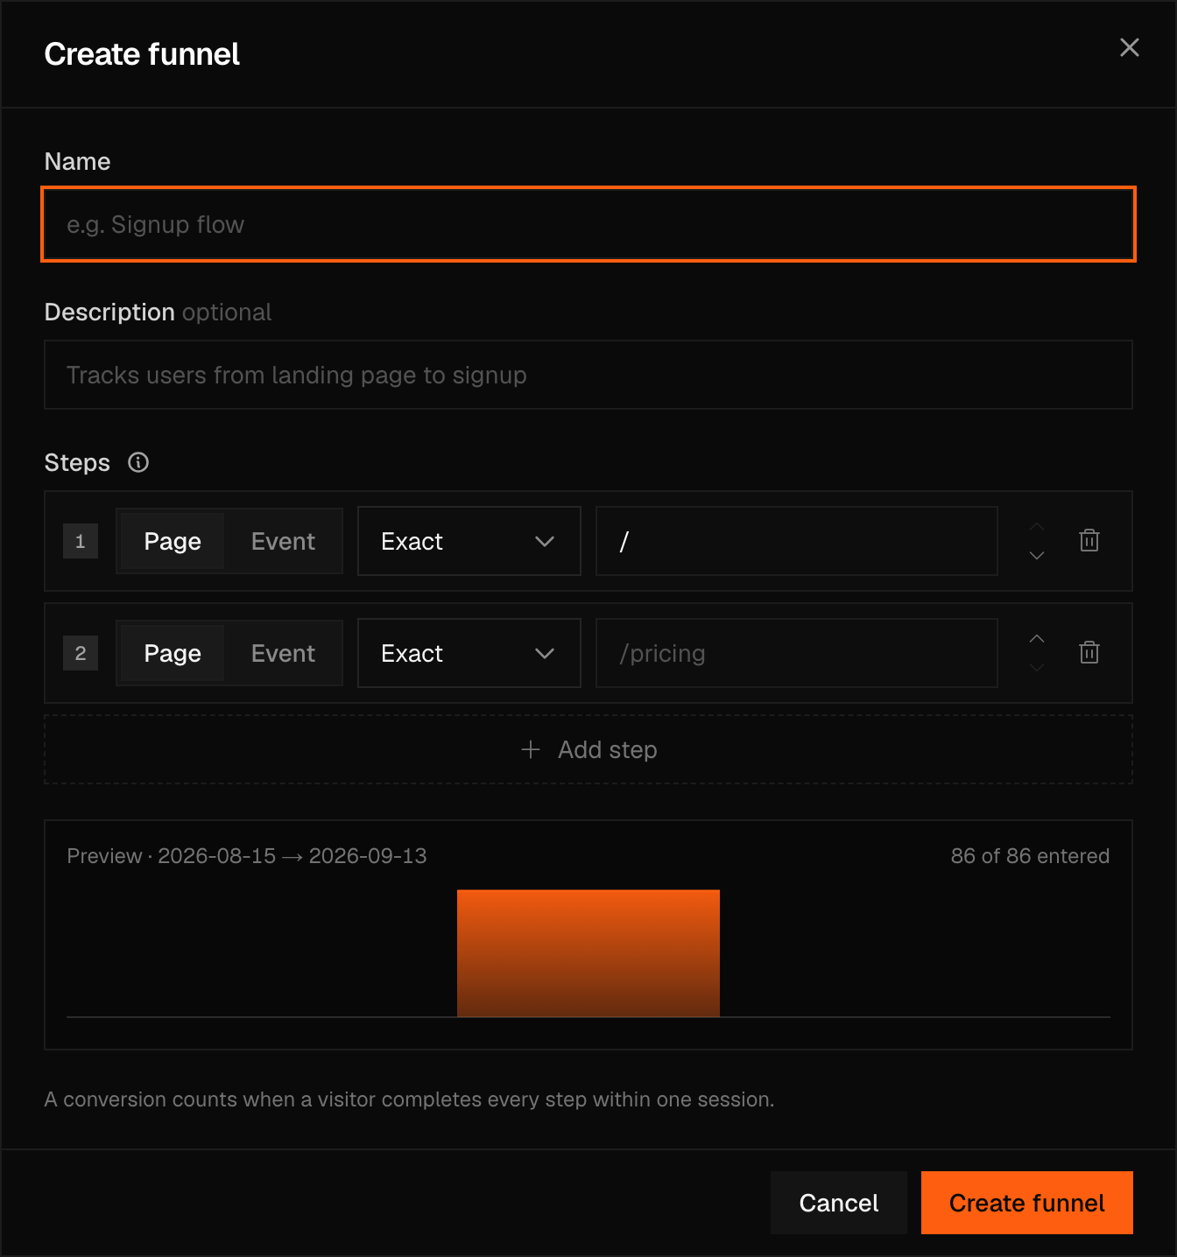The image size is (1177, 1257).
Task: Move step 2 up with arrow
Action: point(1037,638)
